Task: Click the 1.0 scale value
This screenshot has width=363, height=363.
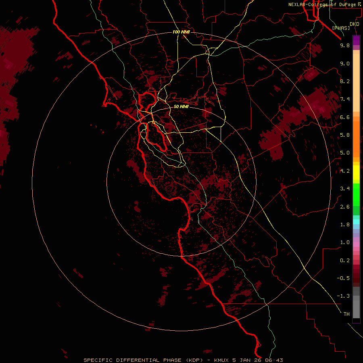Action: [x=345, y=242]
